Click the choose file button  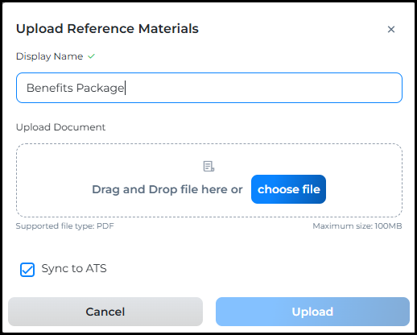point(288,189)
